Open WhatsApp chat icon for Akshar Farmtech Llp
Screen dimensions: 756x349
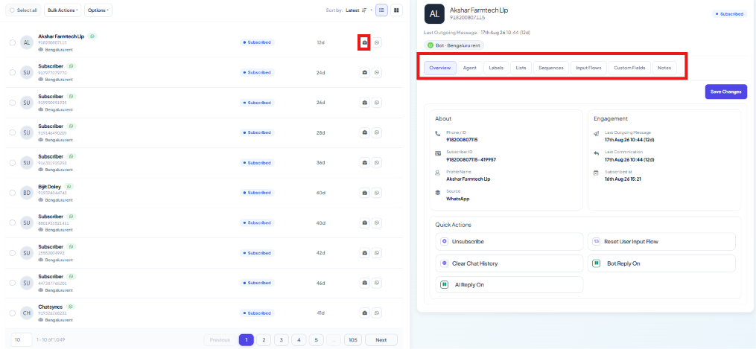[377, 42]
